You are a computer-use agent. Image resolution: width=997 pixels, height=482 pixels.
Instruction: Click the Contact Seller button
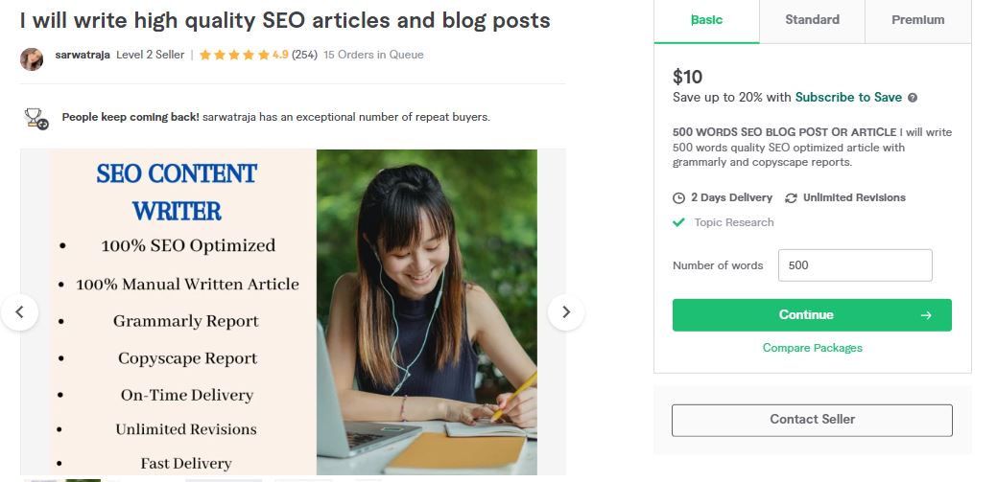click(x=812, y=420)
